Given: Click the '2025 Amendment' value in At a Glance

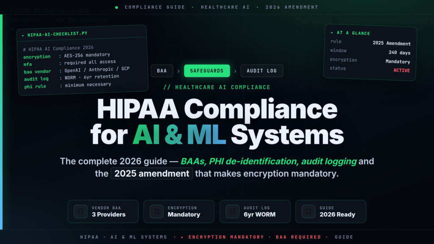Looking at the screenshot, I should (392, 43).
